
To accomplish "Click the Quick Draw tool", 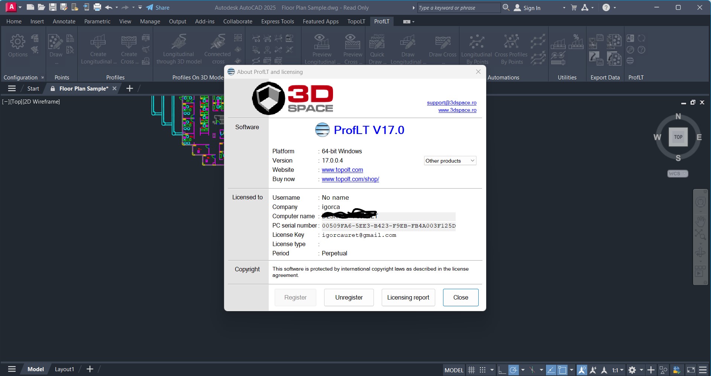I will coord(377,49).
